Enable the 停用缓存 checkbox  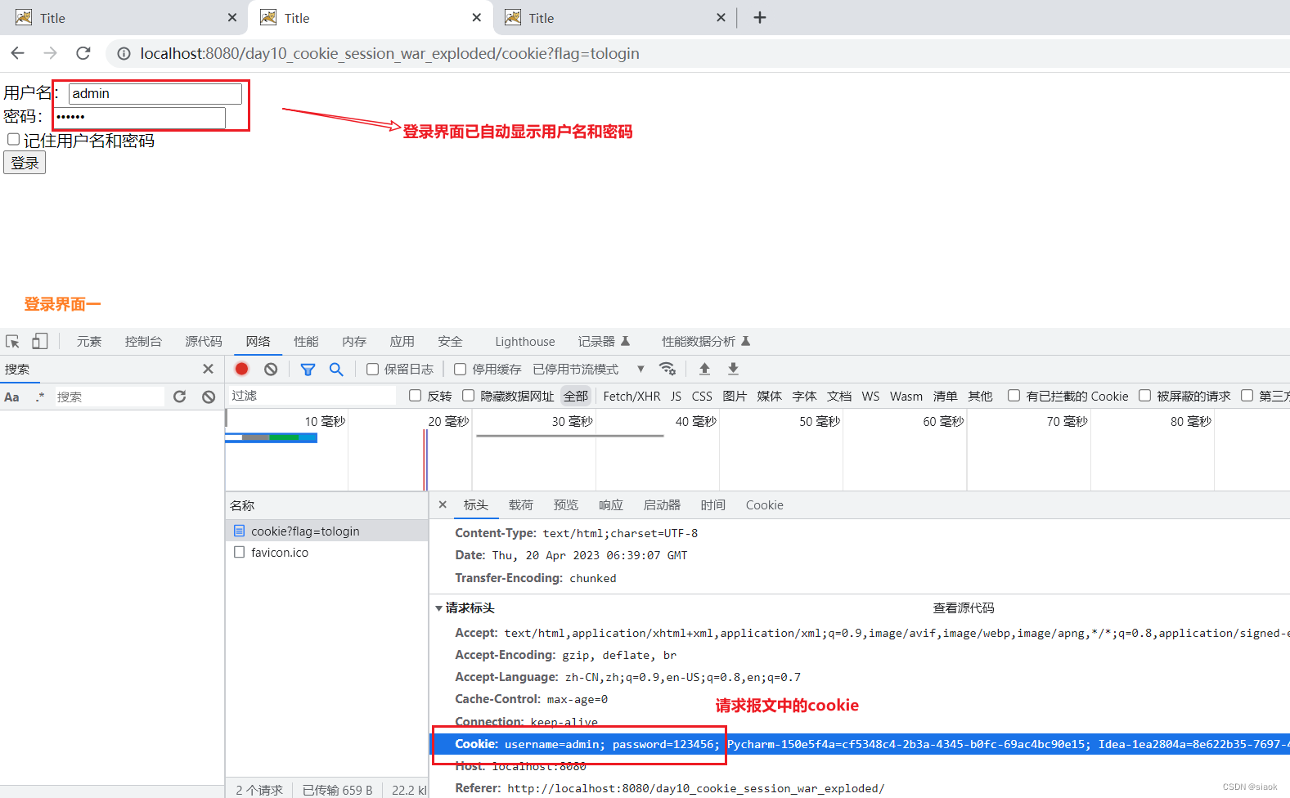[460, 369]
